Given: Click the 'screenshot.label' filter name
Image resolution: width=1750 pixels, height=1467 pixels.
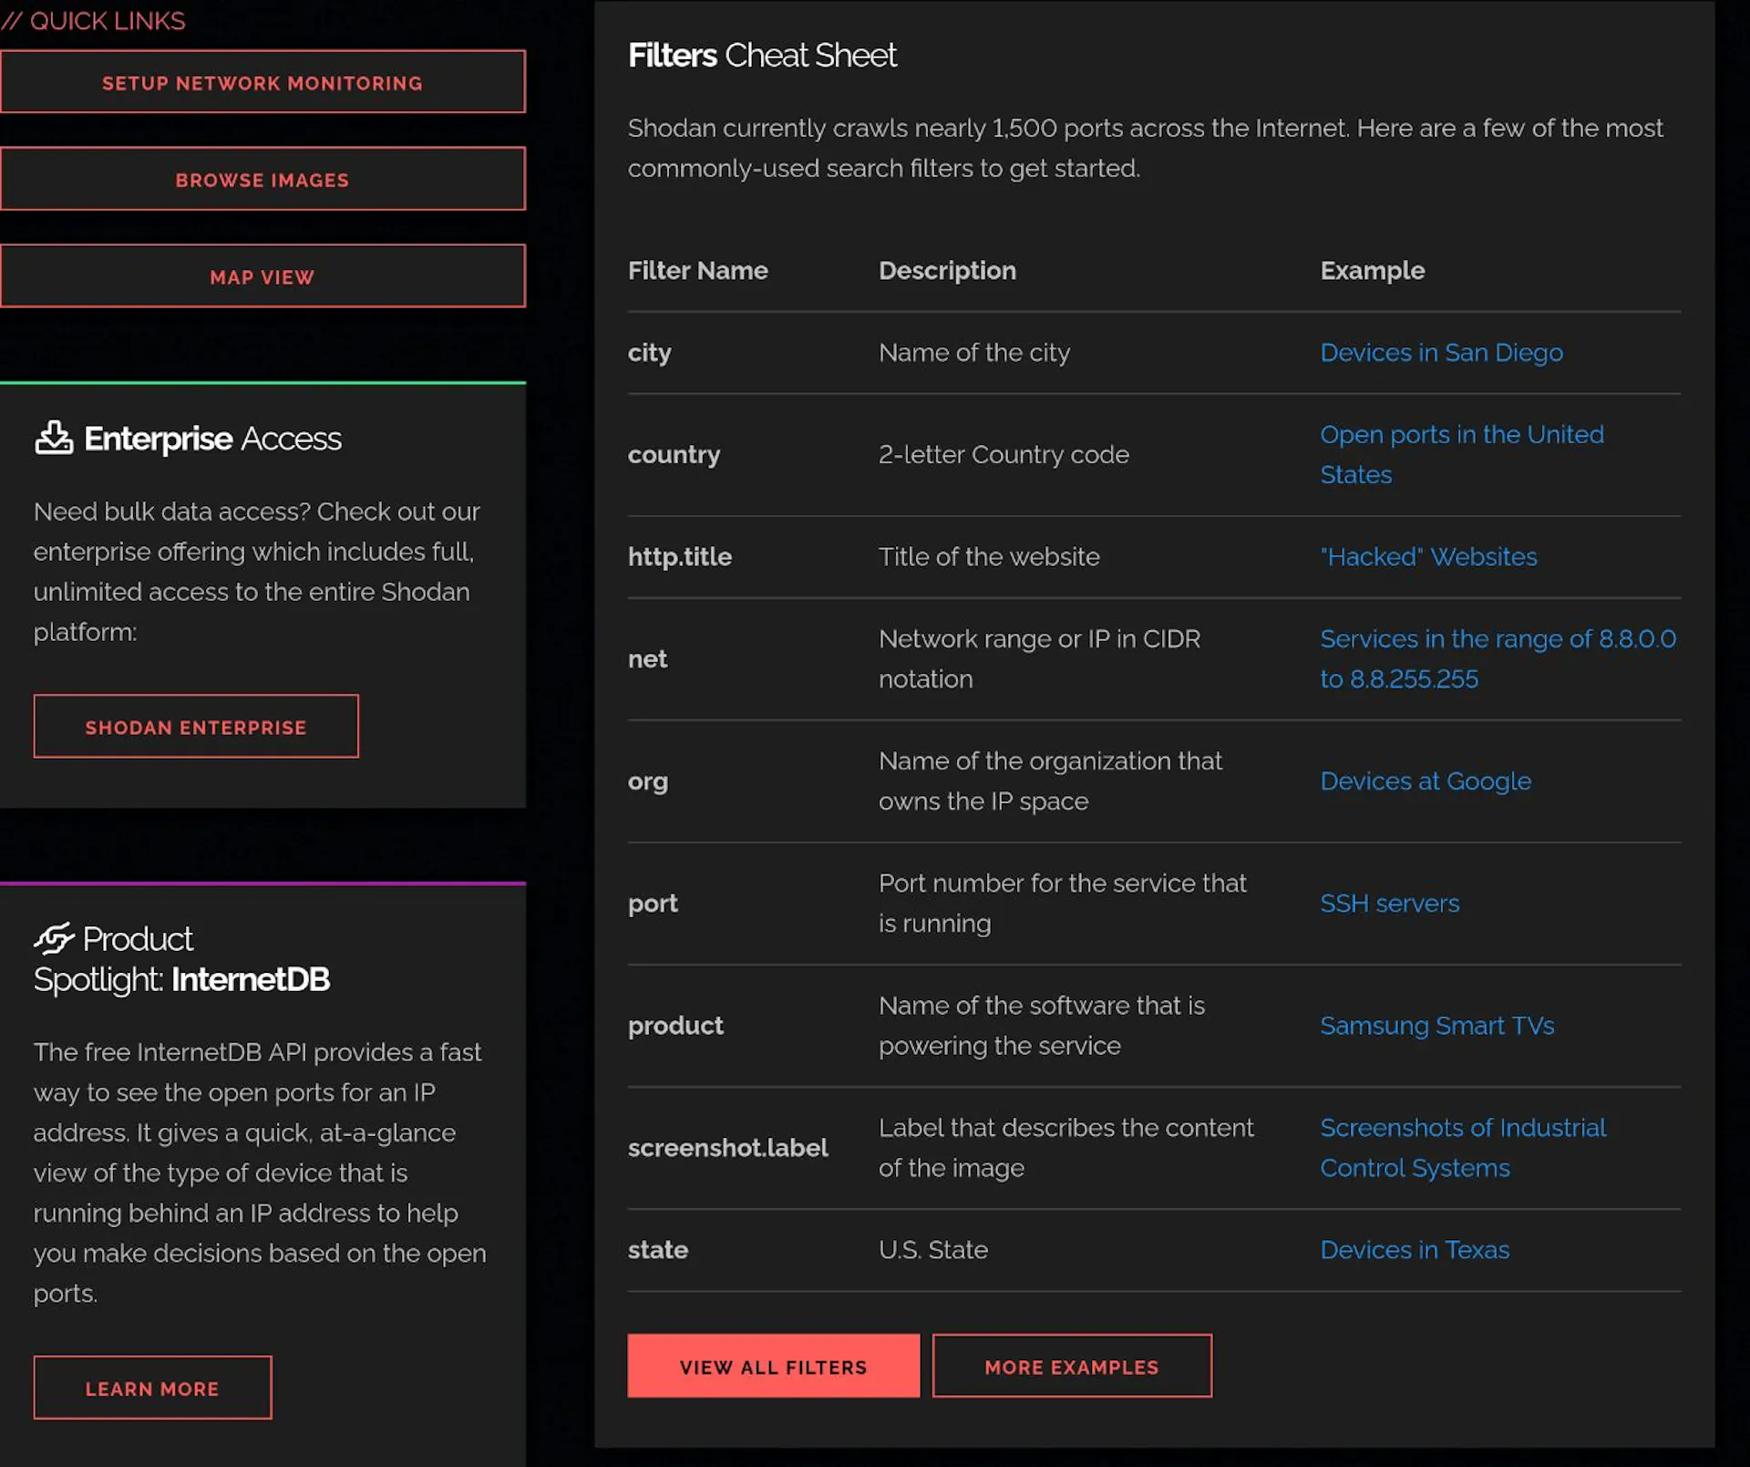Looking at the screenshot, I should 727,1148.
